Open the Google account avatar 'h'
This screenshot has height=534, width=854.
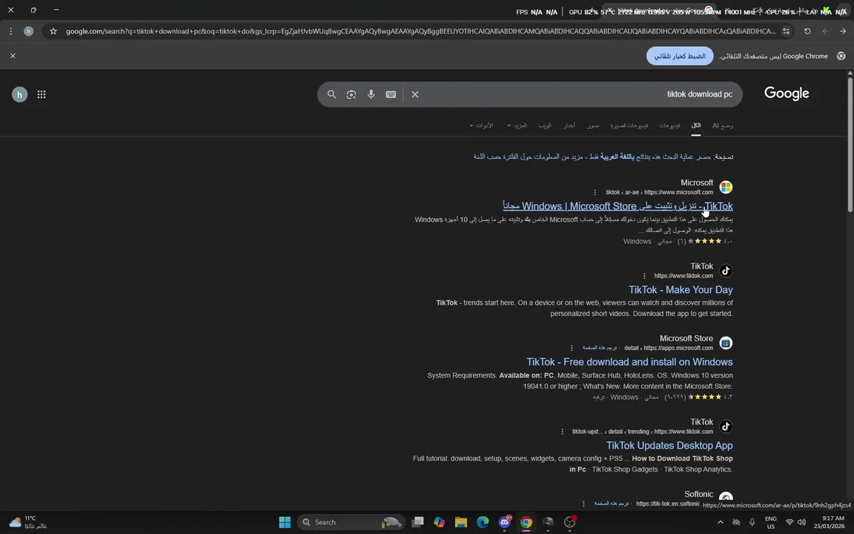(x=19, y=94)
